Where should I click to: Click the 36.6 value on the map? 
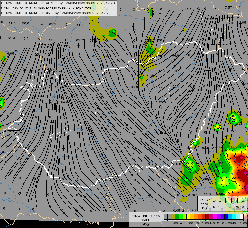26,23
